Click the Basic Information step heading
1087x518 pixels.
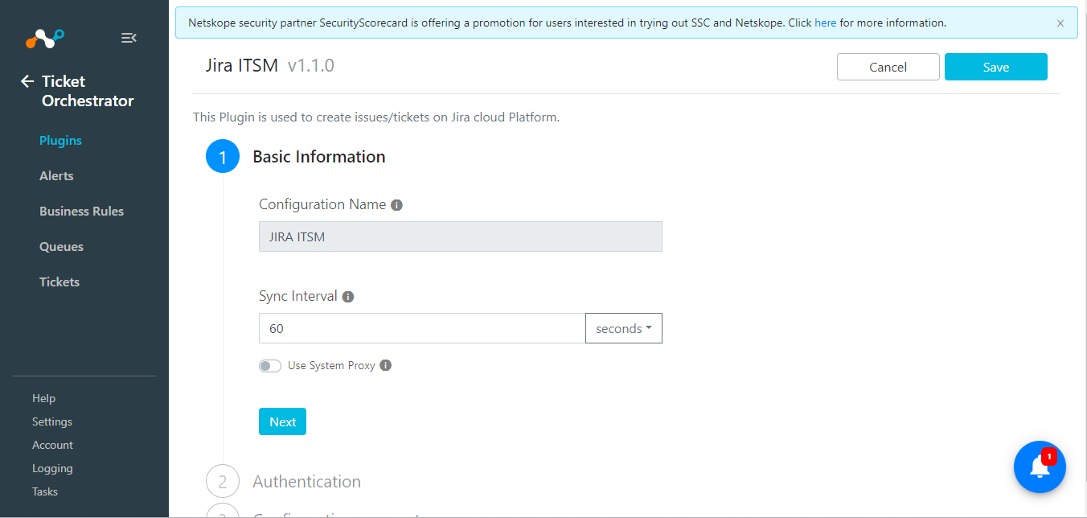[319, 157]
